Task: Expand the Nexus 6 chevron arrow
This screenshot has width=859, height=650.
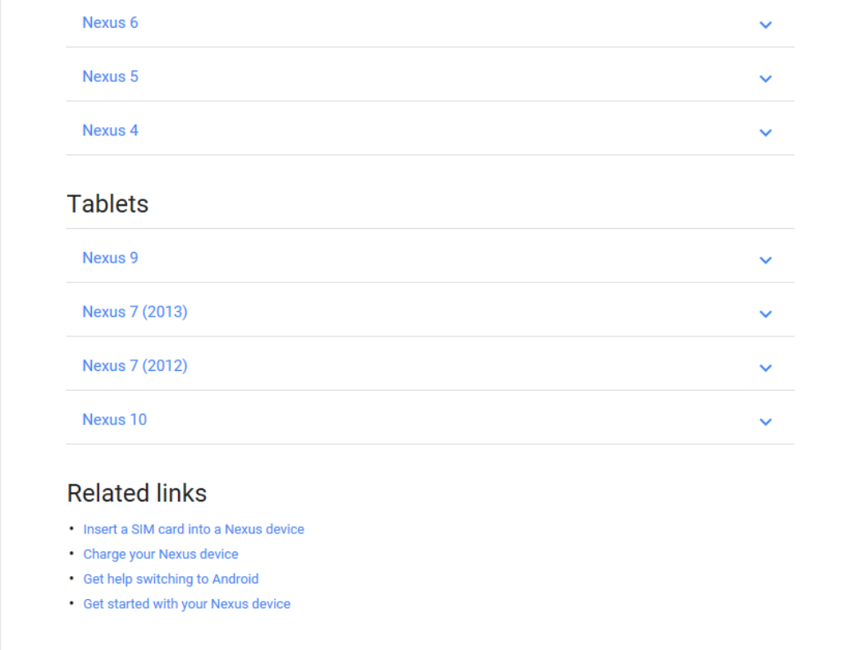Action: click(x=765, y=25)
